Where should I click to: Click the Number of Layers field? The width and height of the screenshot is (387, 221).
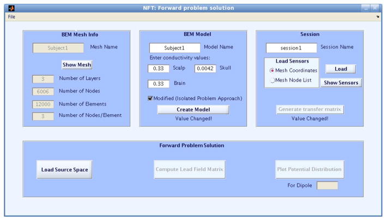(x=43, y=79)
